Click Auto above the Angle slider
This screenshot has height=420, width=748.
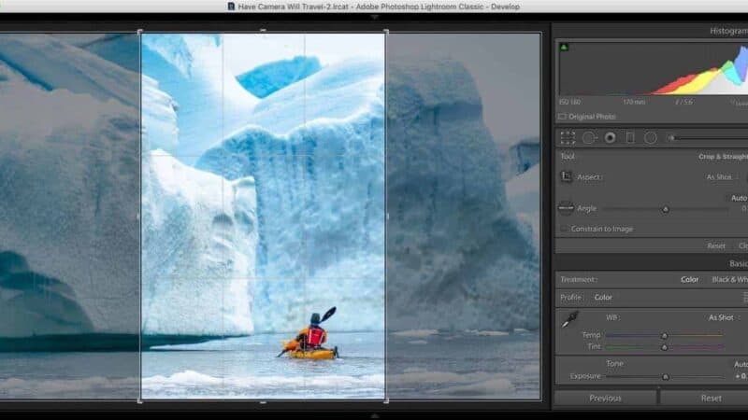(x=739, y=198)
